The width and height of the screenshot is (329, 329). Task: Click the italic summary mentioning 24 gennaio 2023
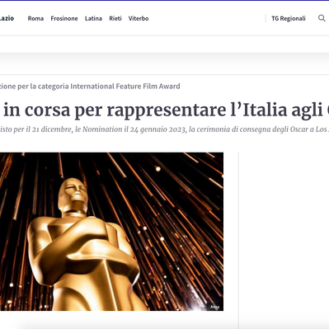(164, 129)
